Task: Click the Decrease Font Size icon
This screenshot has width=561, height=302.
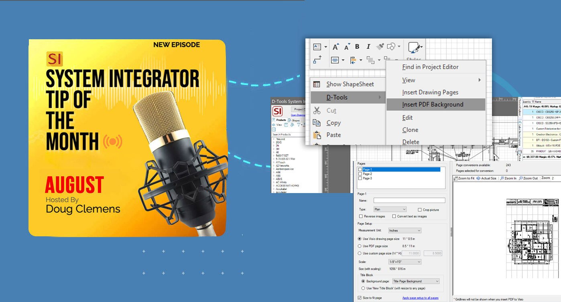Action: [x=347, y=47]
